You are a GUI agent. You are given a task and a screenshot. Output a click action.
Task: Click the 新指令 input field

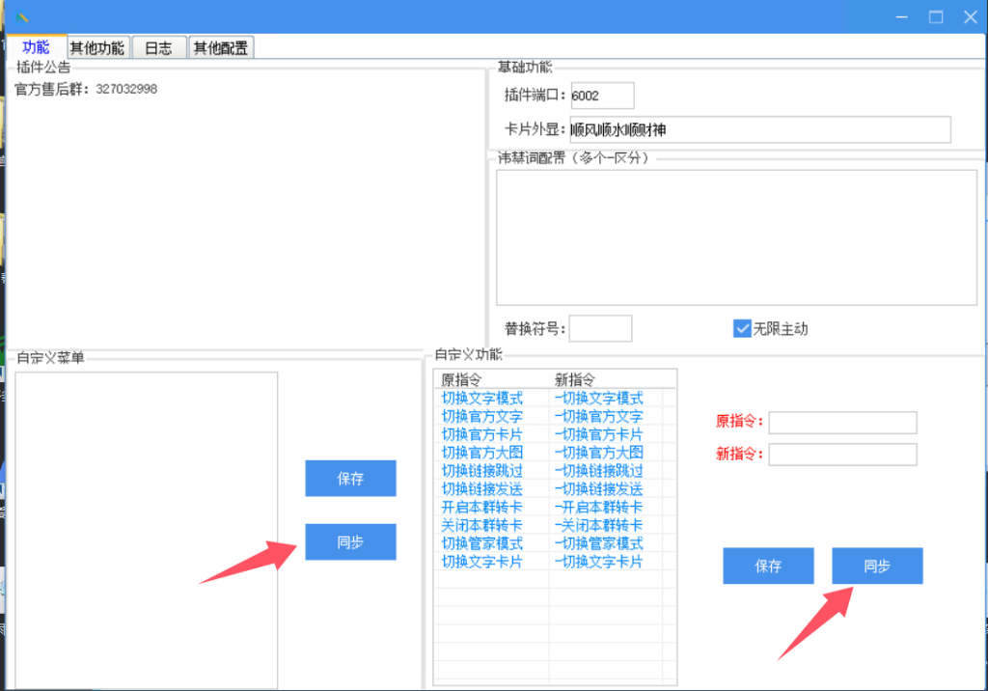pos(842,455)
